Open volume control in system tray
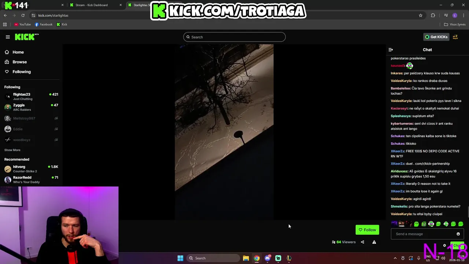Screen dimensions: 469x264 pyautogui.click(x=443, y=258)
